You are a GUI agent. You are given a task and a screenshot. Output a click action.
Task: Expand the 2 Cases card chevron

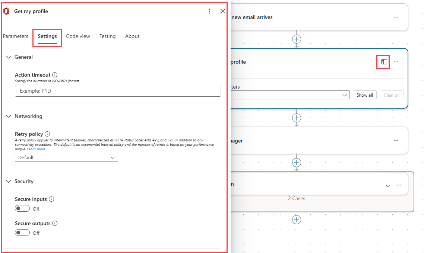[x=388, y=186]
